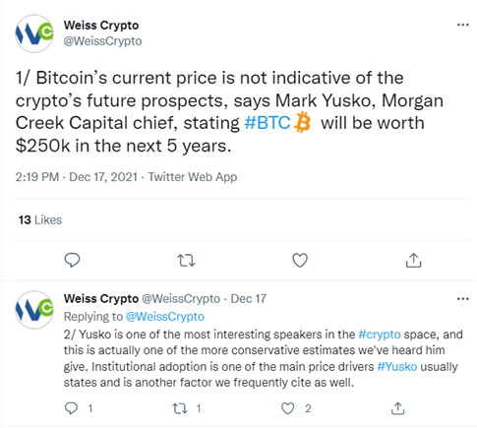View the 13 Likes list
This screenshot has width=477, height=428.
click(40, 219)
